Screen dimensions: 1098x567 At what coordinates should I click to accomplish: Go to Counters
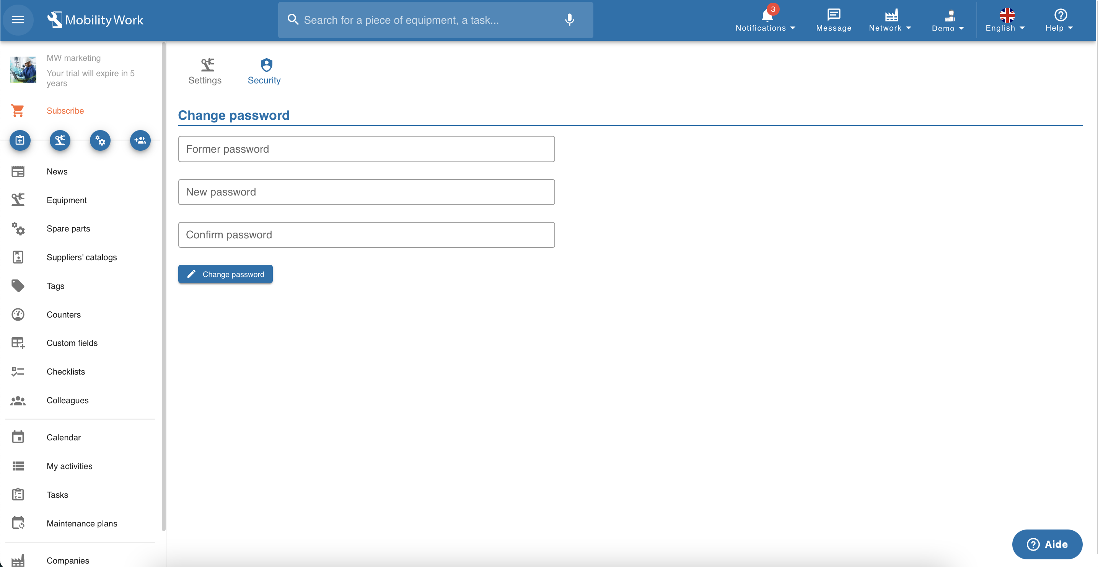click(64, 314)
